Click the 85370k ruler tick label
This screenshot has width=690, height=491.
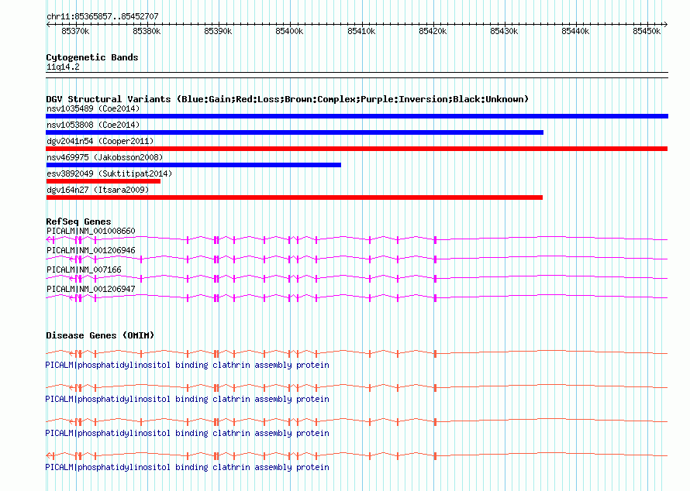pyautogui.click(x=75, y=31)
